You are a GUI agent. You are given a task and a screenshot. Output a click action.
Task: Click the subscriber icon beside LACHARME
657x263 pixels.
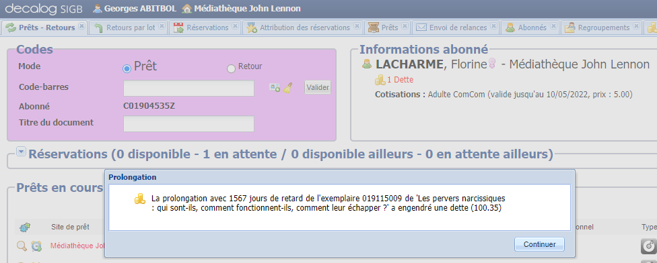pos(367,64)
